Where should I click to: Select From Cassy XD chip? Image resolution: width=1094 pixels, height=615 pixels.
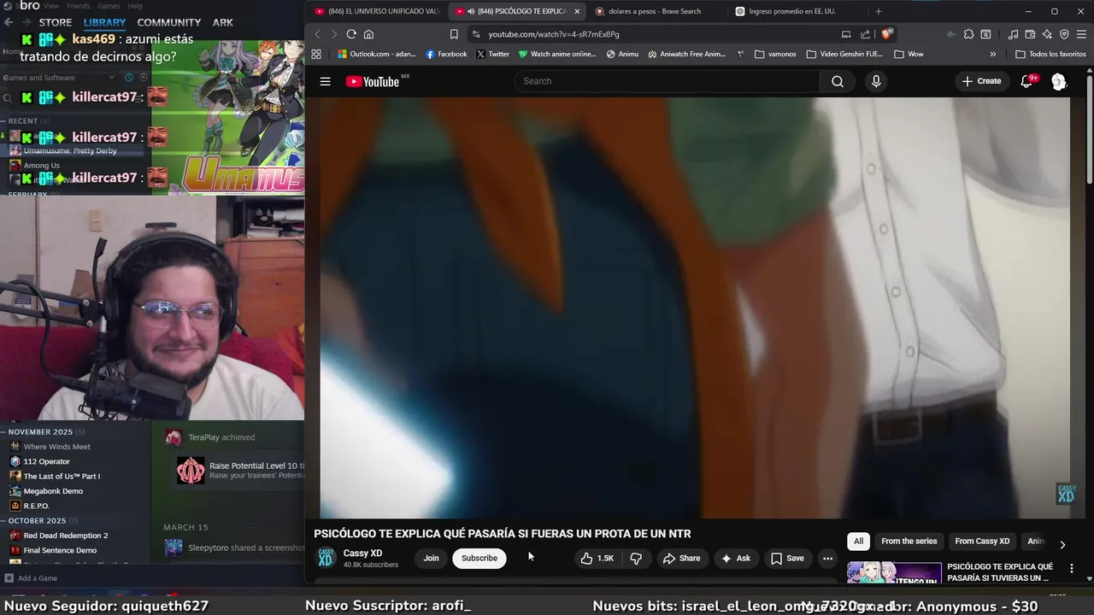click(982, 541)
